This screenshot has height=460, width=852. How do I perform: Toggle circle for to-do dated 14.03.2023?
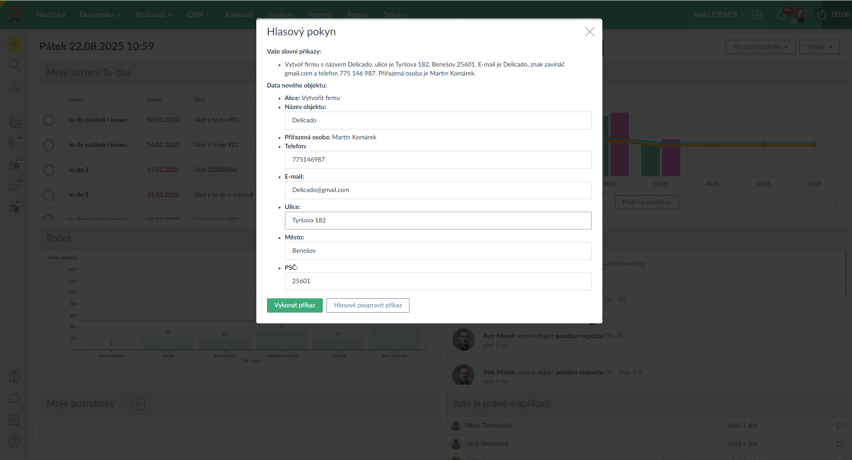[x=49, y=145]
